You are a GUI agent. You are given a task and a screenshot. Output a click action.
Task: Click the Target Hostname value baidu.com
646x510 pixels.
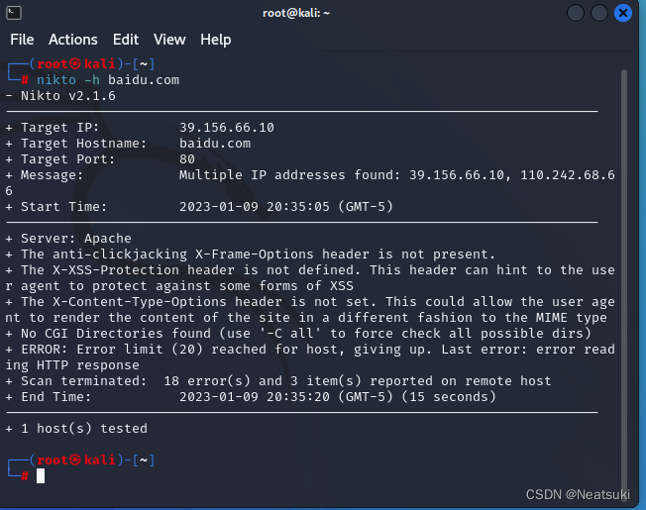pyautogui.click(x=215, y=144)
